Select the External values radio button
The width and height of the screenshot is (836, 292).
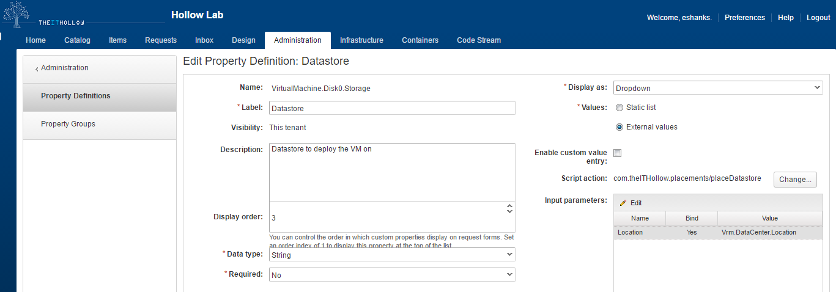pos(620,127)
